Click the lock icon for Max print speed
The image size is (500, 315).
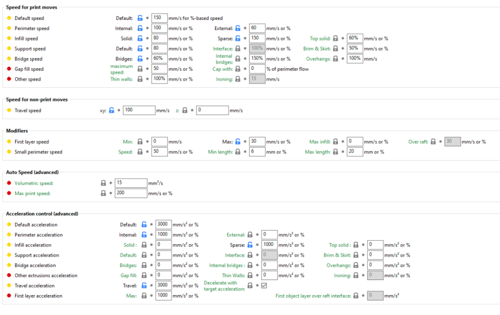click(103, 193)
